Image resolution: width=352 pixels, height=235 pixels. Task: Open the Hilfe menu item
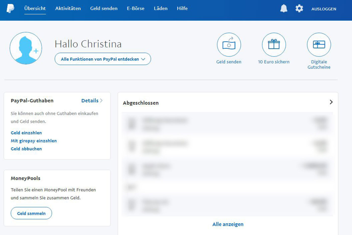(182, 8)
